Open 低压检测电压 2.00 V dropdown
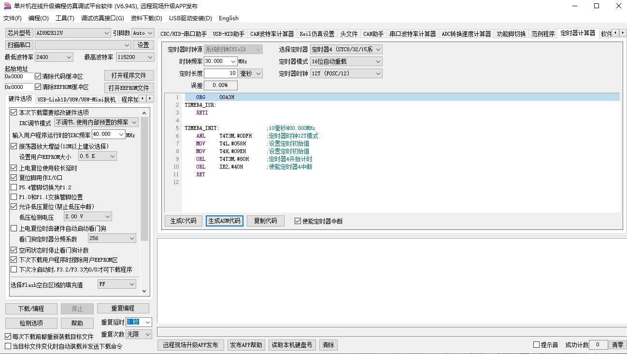627x354 pixels. coord(87,217)
